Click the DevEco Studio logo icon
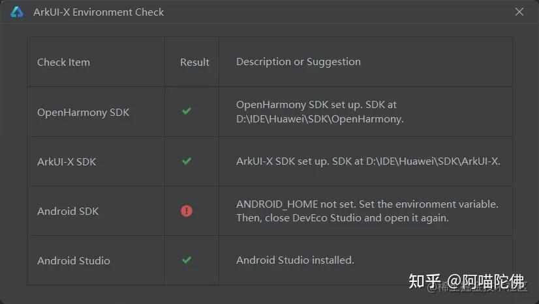Screen dimensions: 539x304 point(17,12)
